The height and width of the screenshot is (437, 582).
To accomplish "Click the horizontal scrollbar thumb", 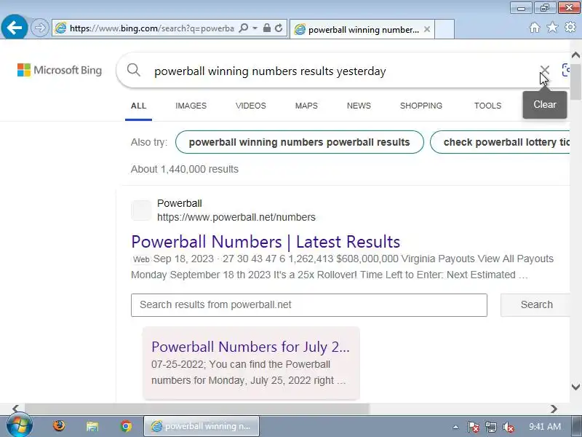I will click(x=196, y=409).
